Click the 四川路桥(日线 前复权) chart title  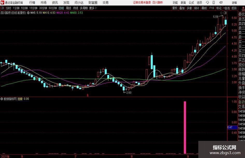click(x=13, y=13)
